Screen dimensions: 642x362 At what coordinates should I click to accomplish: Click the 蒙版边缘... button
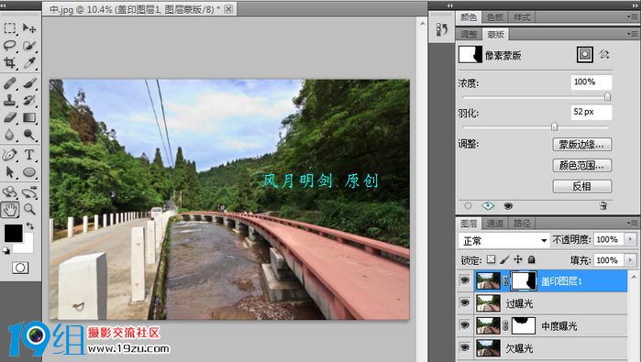click(581, 145)
